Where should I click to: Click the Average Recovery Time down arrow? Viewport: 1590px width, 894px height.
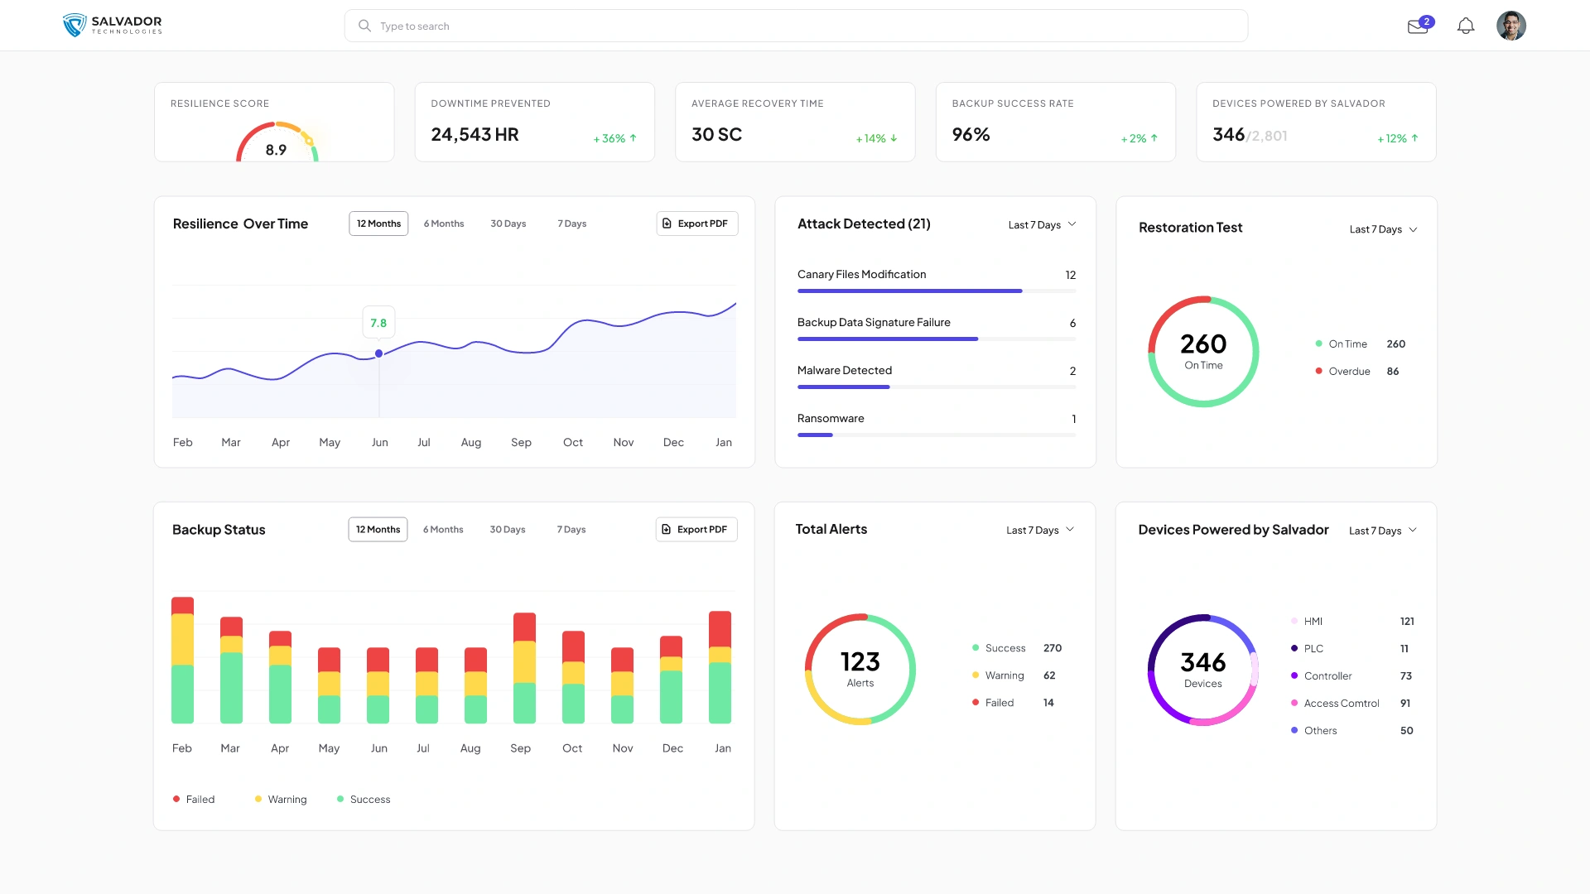pos(894,138)
